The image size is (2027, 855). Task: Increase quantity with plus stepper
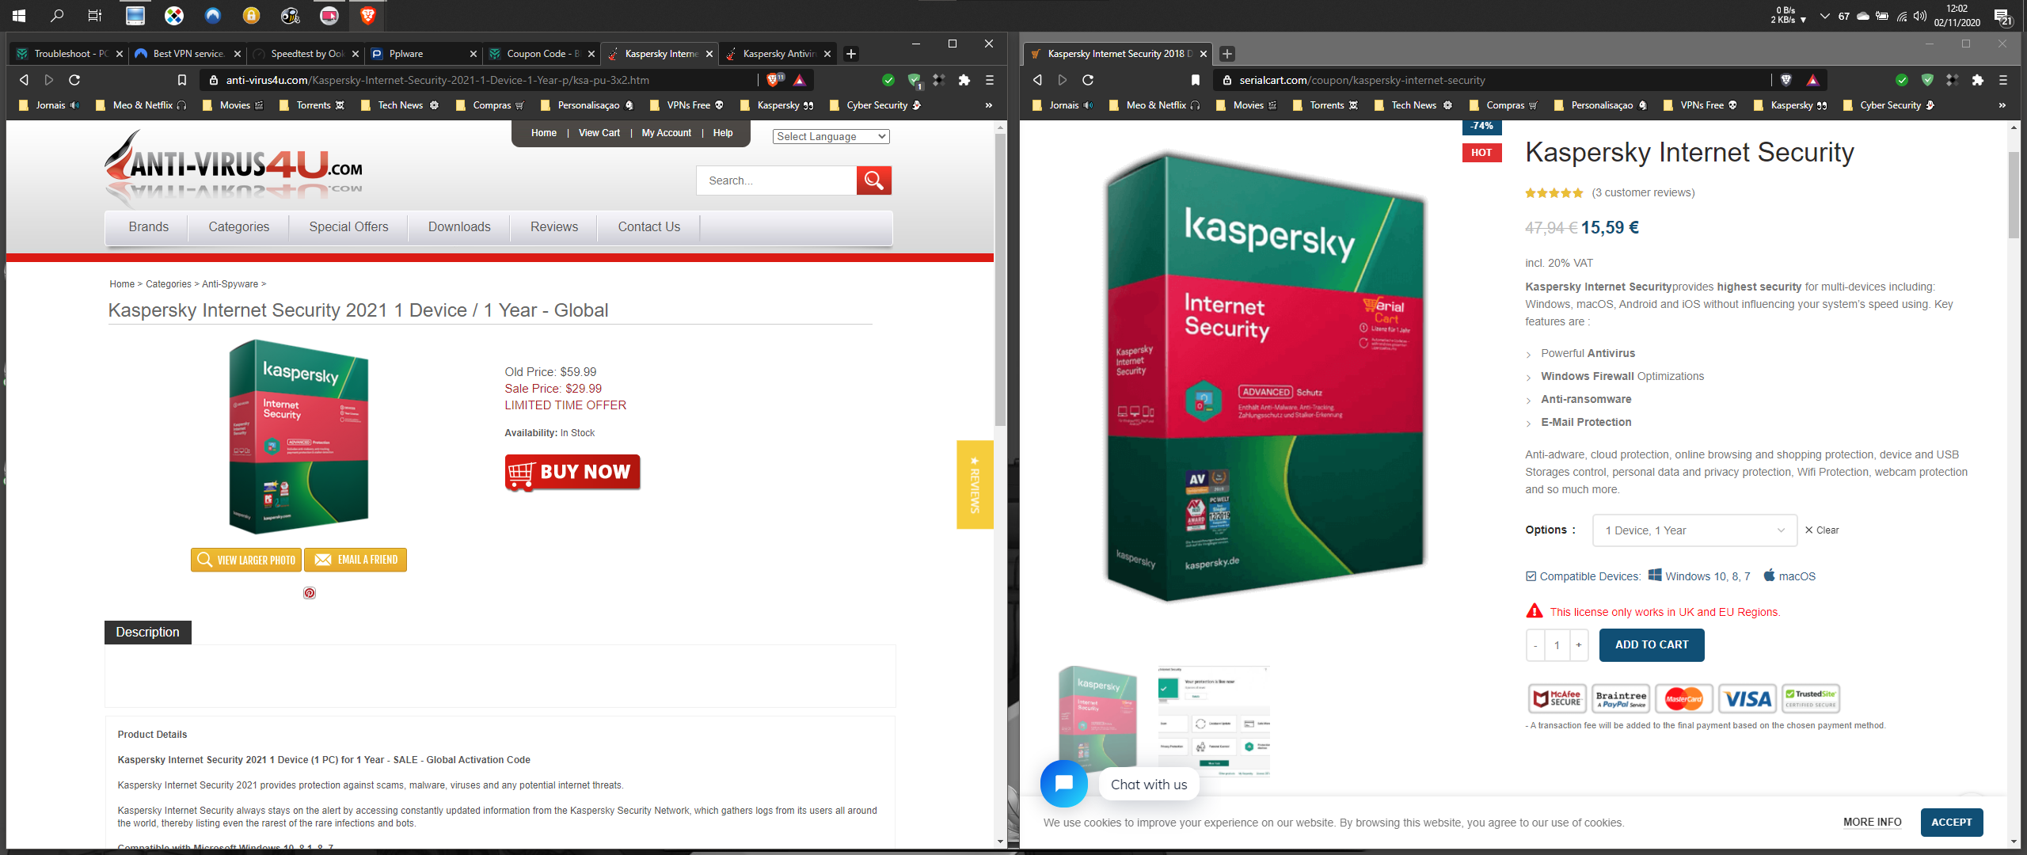coord(1578,645)
